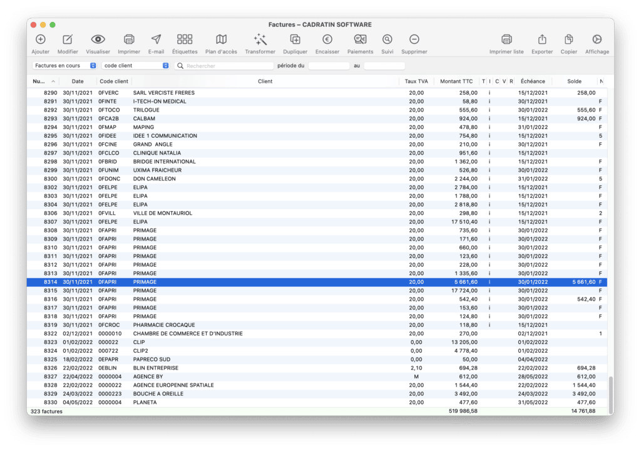
Task: Select the VILLE DE MONTAURIOL row
Action: coord(317,213)
